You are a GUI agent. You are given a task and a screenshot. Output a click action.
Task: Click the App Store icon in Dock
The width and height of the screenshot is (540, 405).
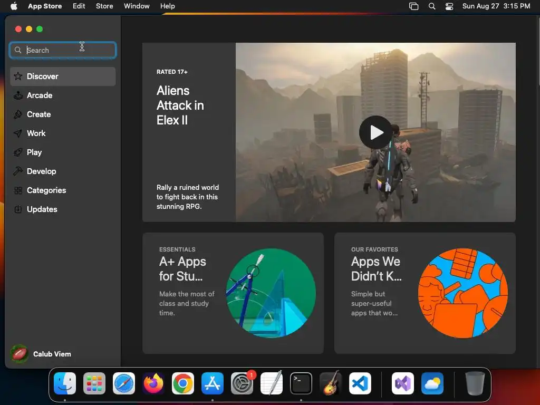[x=213, y=383]
